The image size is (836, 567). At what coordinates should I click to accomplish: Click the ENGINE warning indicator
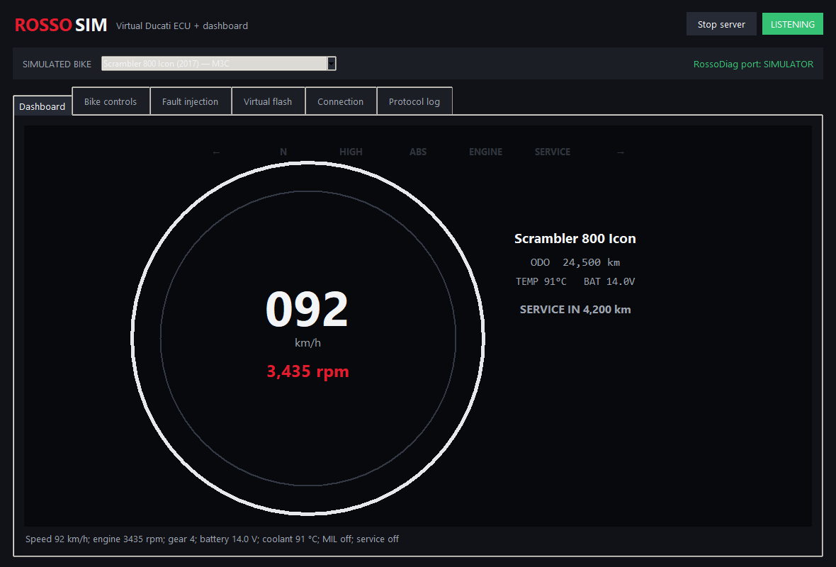pyautogui.click(x=486, y=152)
